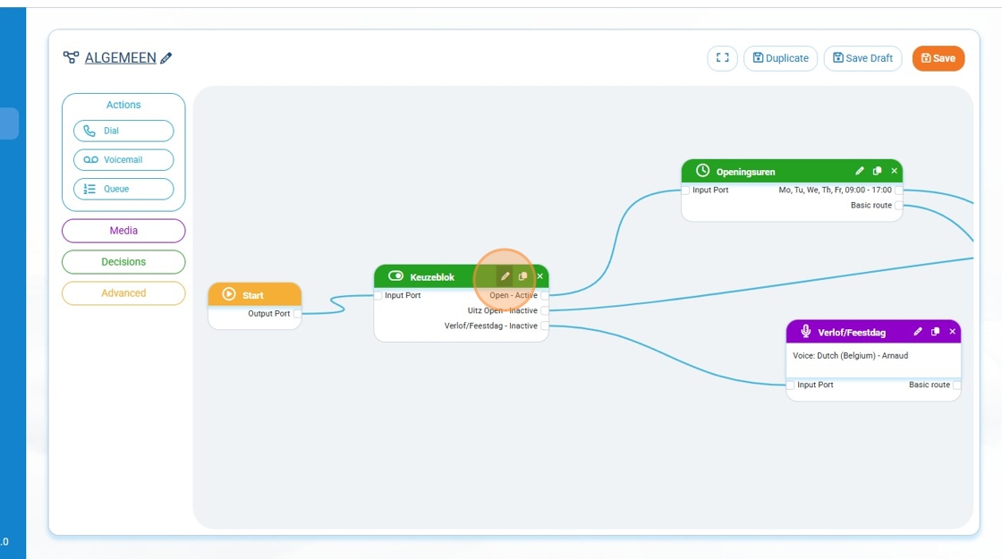Expand the Media category
1002x559 pixels.
[123, 231]
